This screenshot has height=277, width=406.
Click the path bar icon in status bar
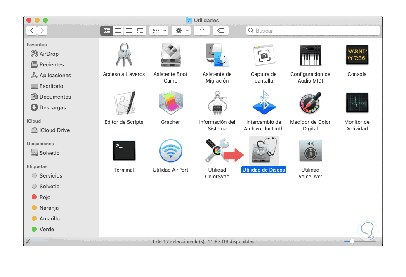pyautogui.click(x=28, y=241)
